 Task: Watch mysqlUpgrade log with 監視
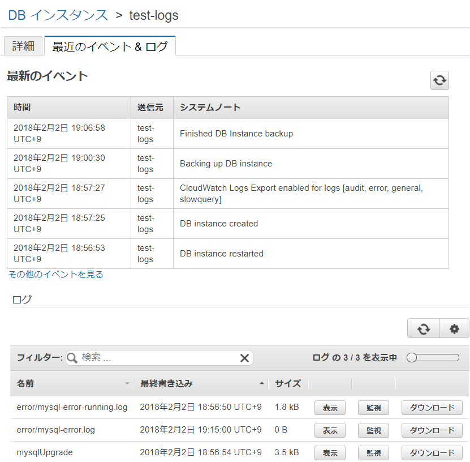coord(373,453)
